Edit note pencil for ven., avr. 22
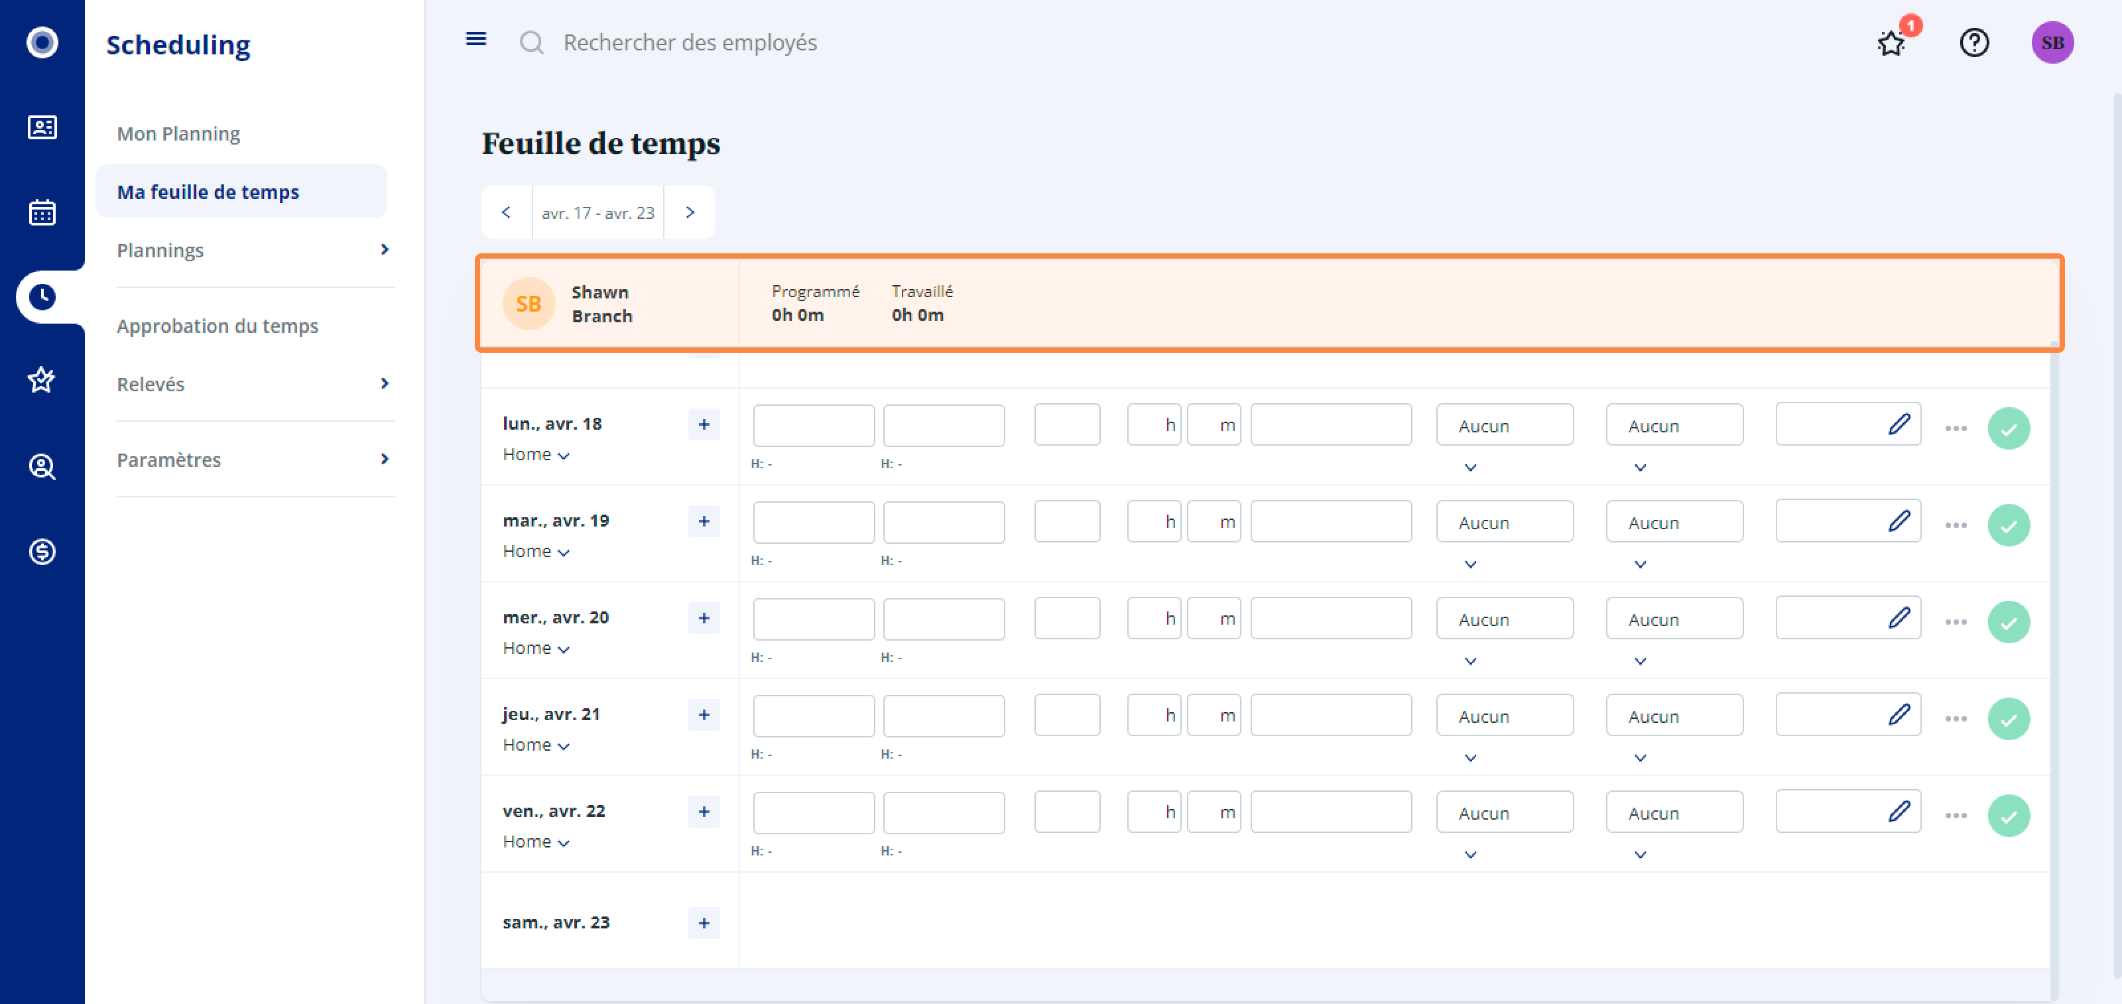Screen dimensions: 2122x1004 click(1899, 811)
